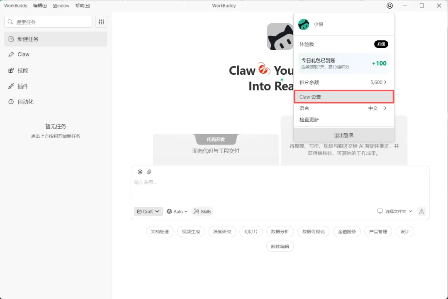This screenshot has width=448, height=299.
Task: Click the WorkBuddy cat logo
Action: coord(280,37)
